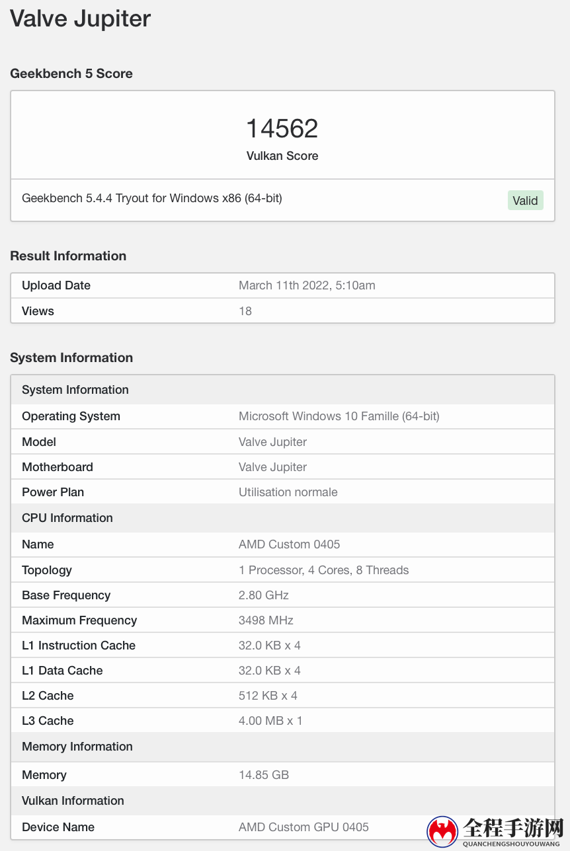
Task: Click the Vulkan Information header row
Action: 282,801
